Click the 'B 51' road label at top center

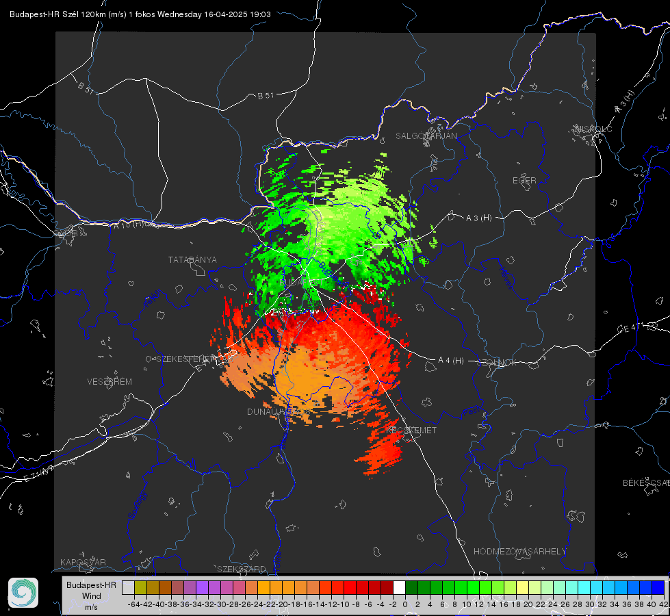[266, 96]
